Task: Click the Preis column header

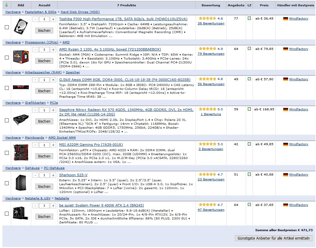Action: [264, 5]
